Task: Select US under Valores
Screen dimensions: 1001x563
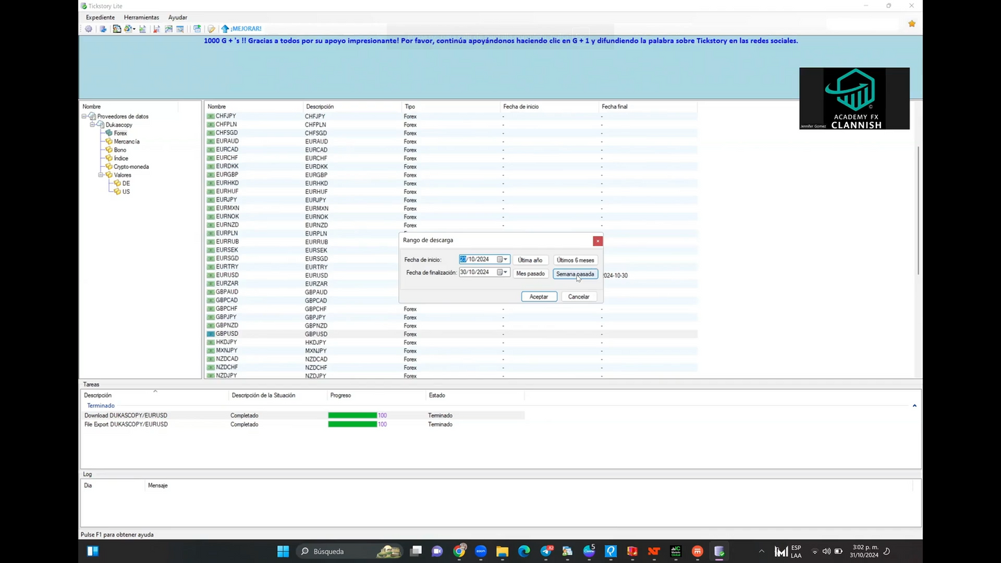Action: pos(126,192)
